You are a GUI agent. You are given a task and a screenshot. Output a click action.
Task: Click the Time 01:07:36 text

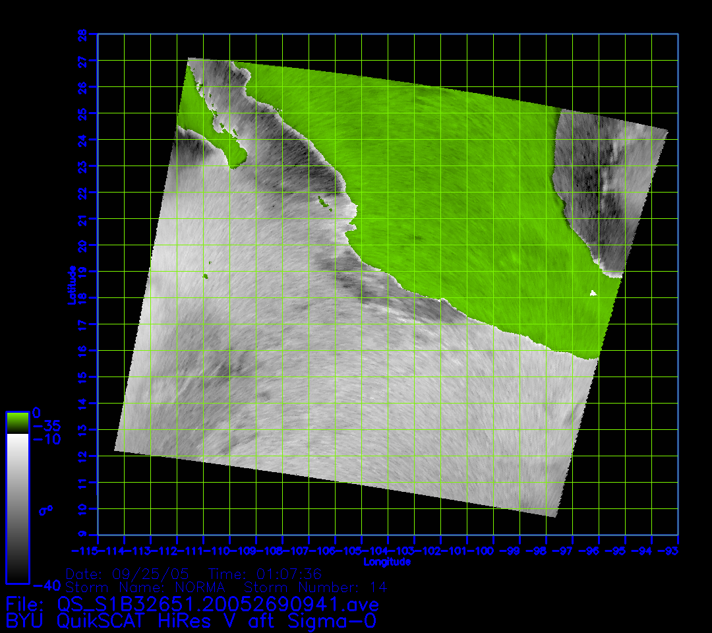click(x=264, y=573)
